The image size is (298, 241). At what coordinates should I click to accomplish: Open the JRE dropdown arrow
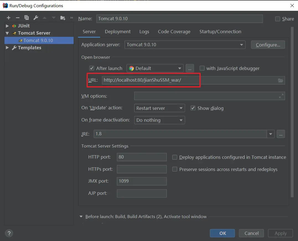point(271,134)
